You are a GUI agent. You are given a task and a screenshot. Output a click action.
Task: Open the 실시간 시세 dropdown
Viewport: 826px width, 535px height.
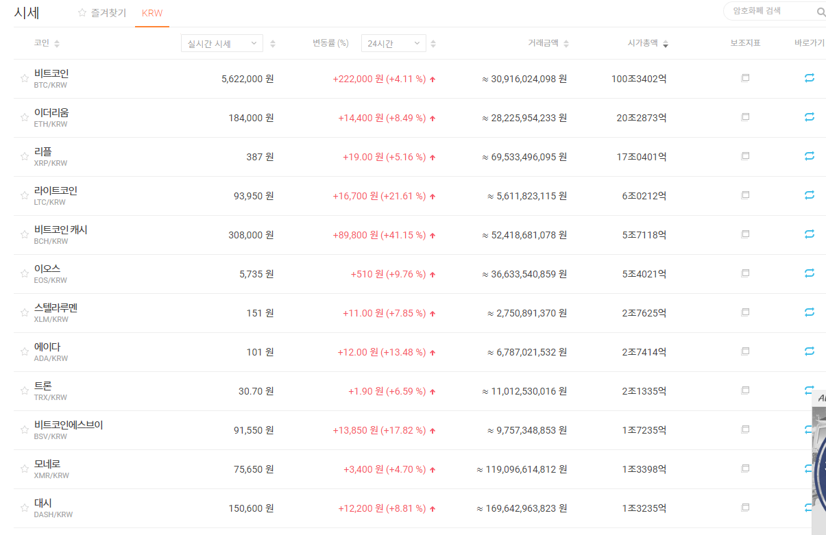(x=222, y=43)
